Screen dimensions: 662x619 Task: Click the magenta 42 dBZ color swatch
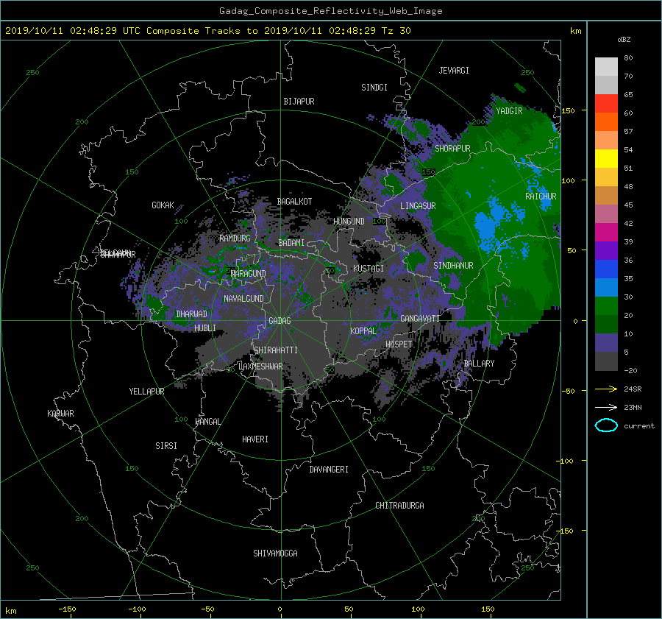[606, 233]
